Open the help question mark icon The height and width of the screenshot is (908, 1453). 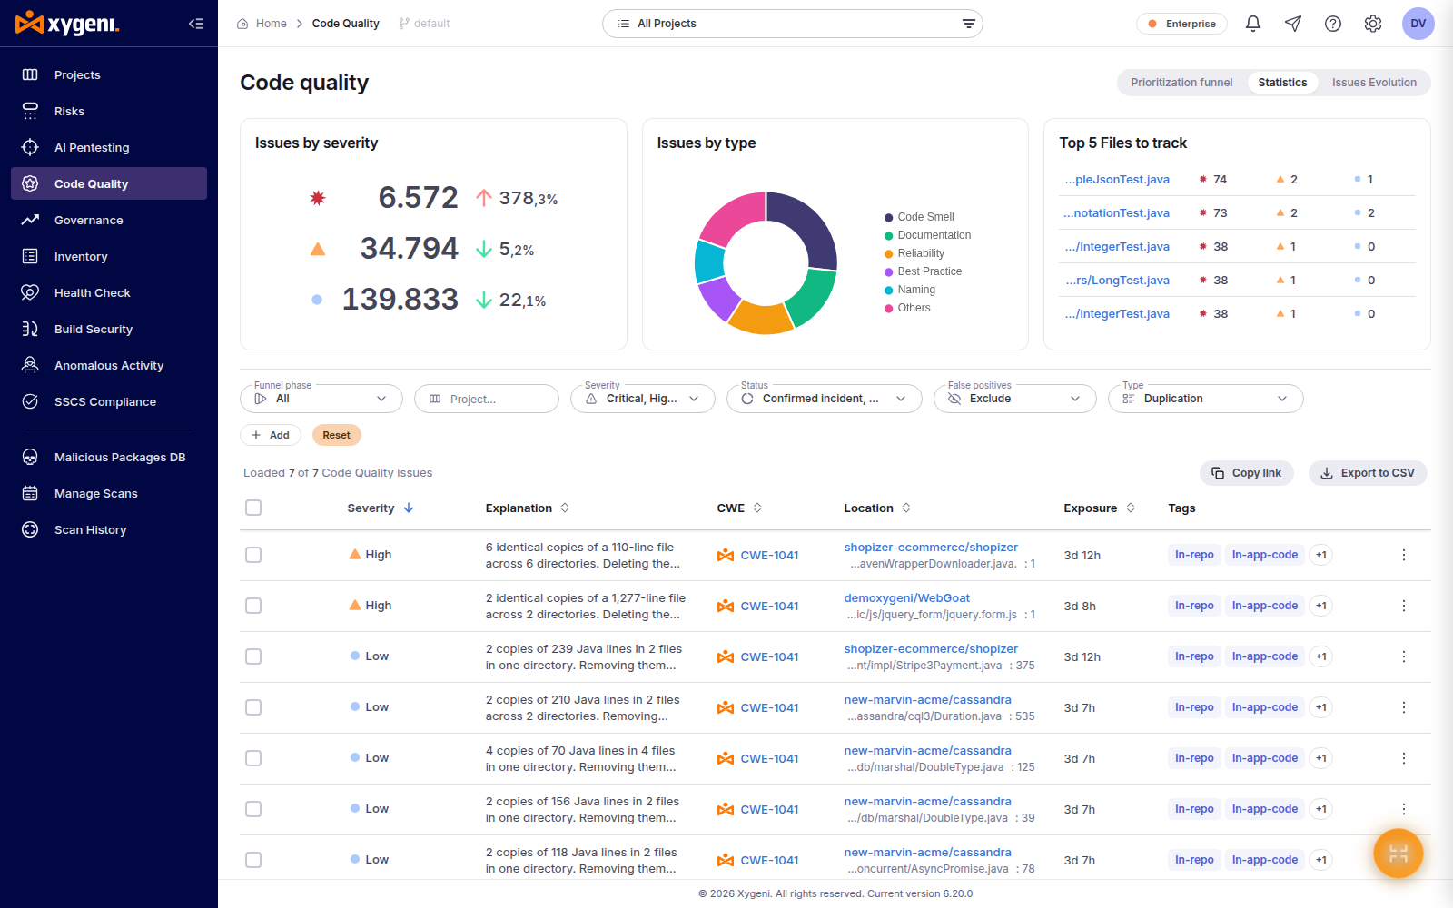[1333, 24]
